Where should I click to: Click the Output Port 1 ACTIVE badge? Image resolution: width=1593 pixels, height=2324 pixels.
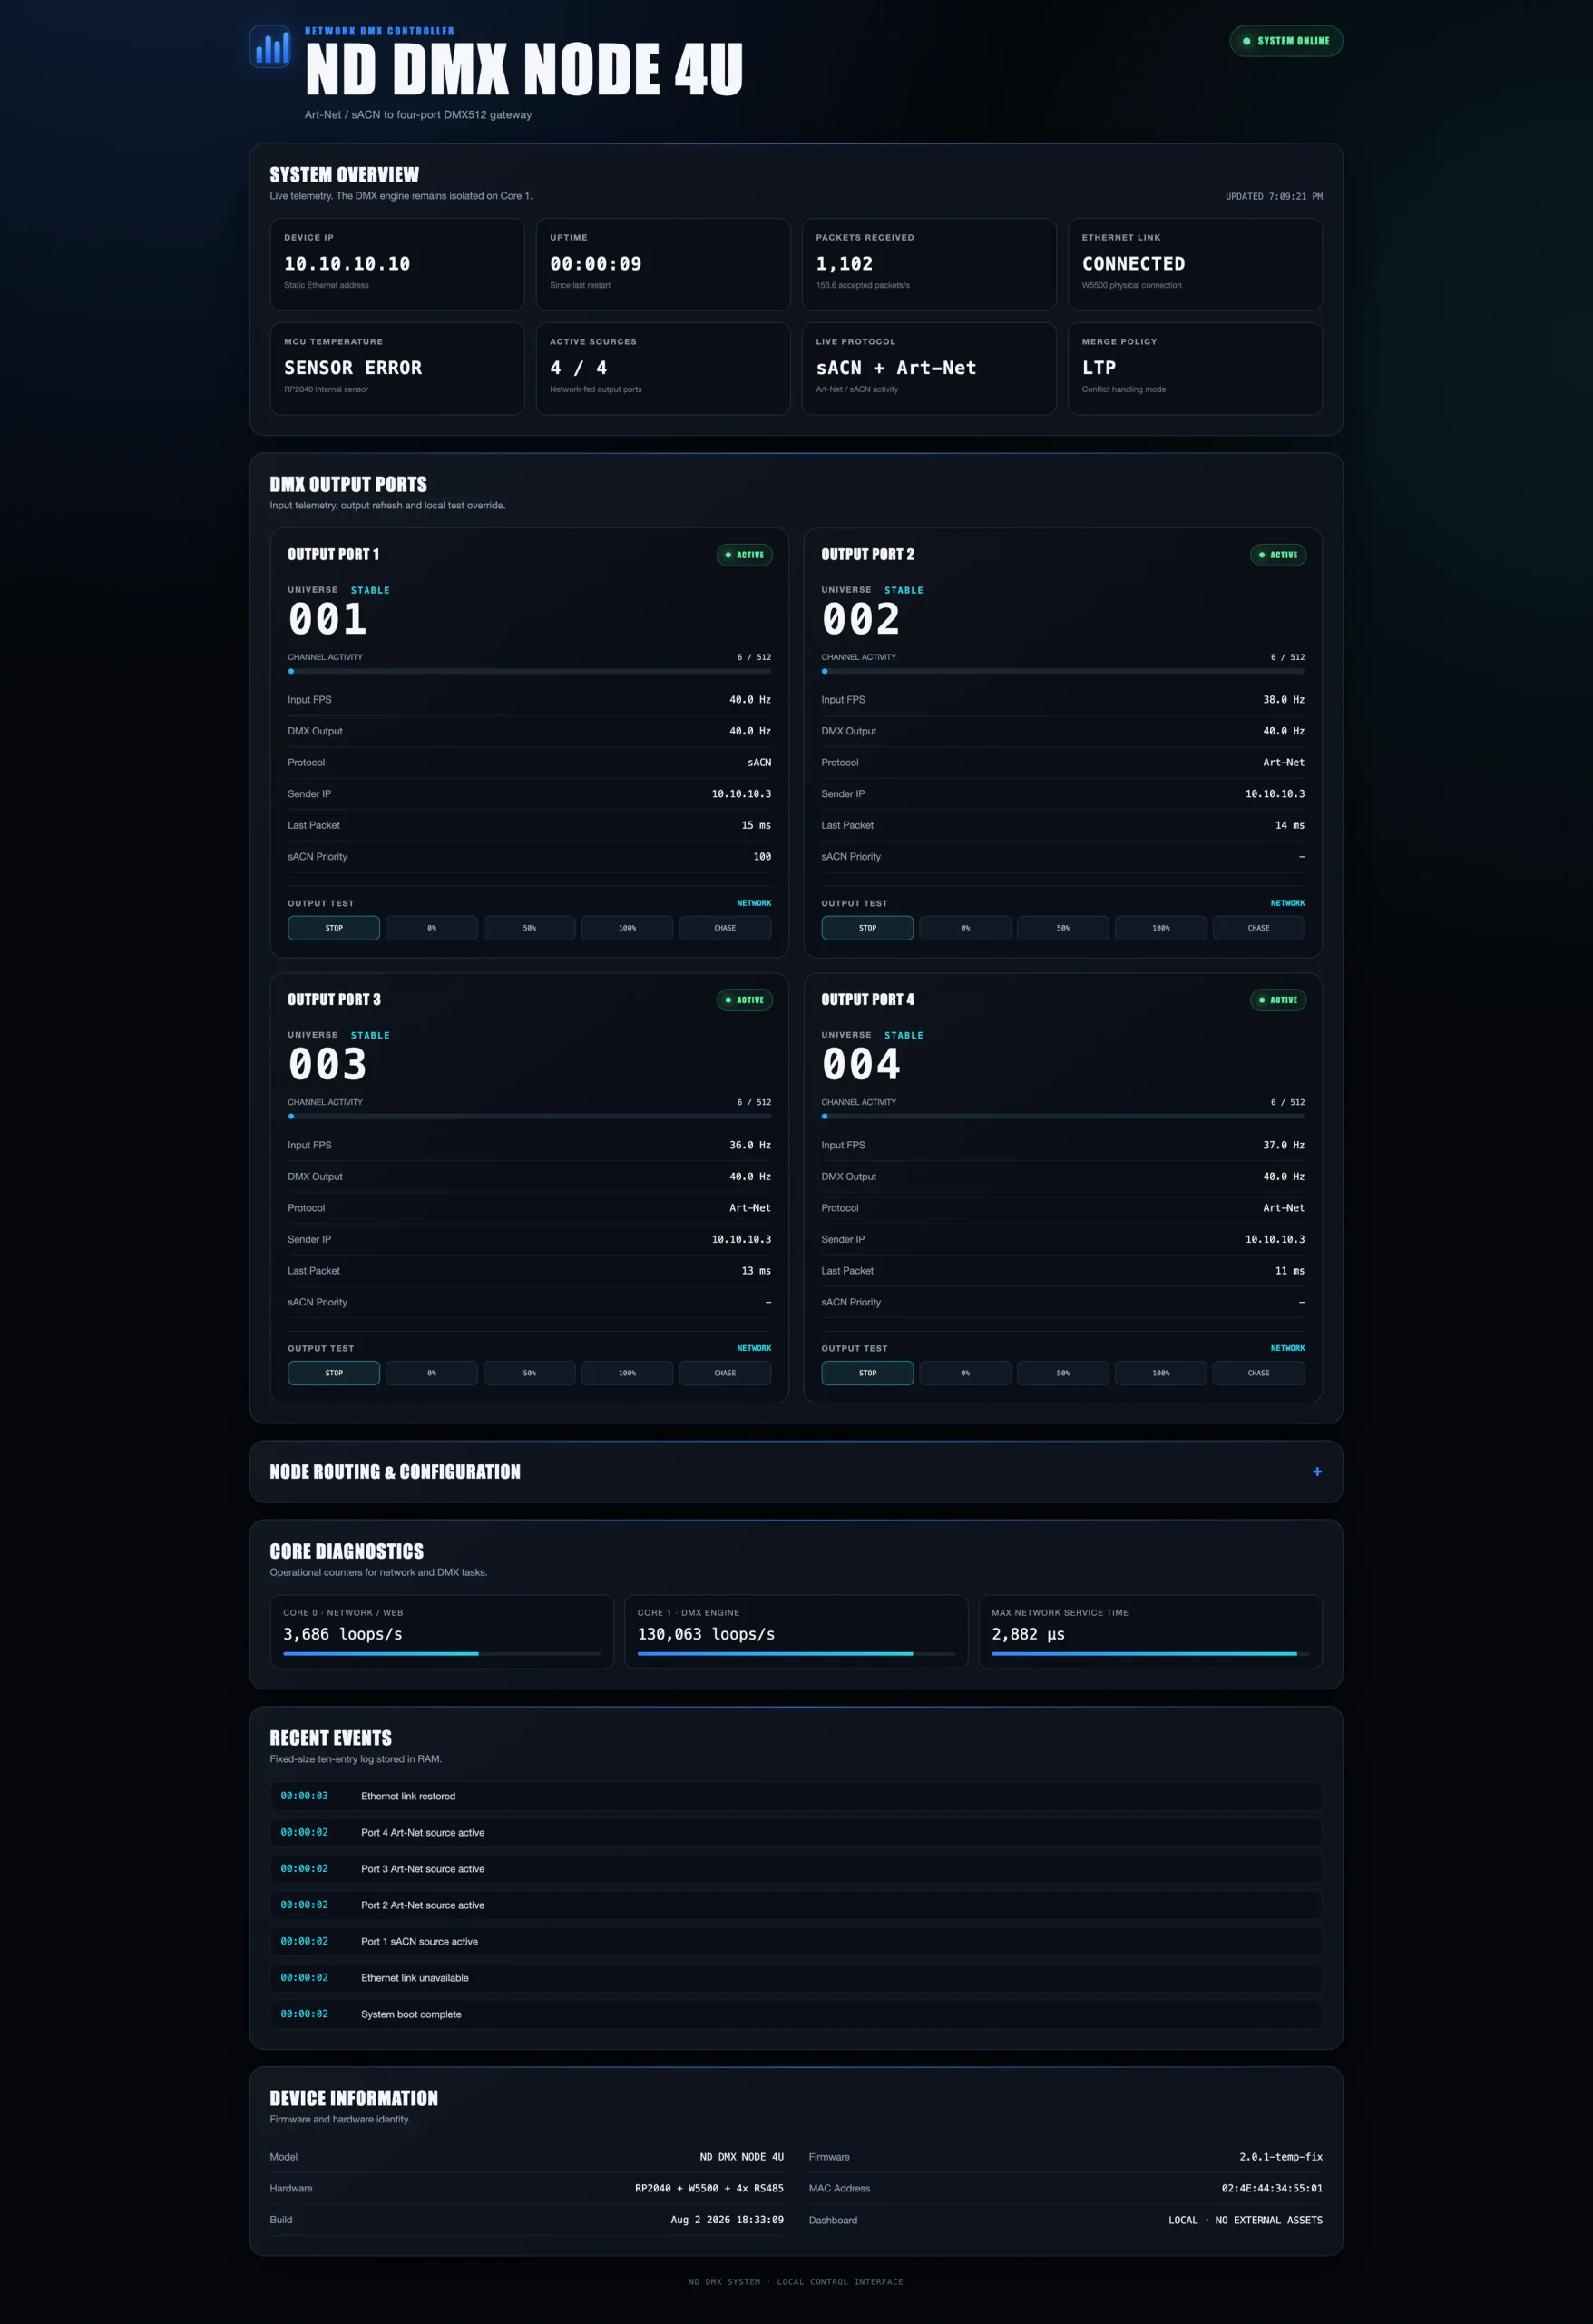tap(745, 555)
